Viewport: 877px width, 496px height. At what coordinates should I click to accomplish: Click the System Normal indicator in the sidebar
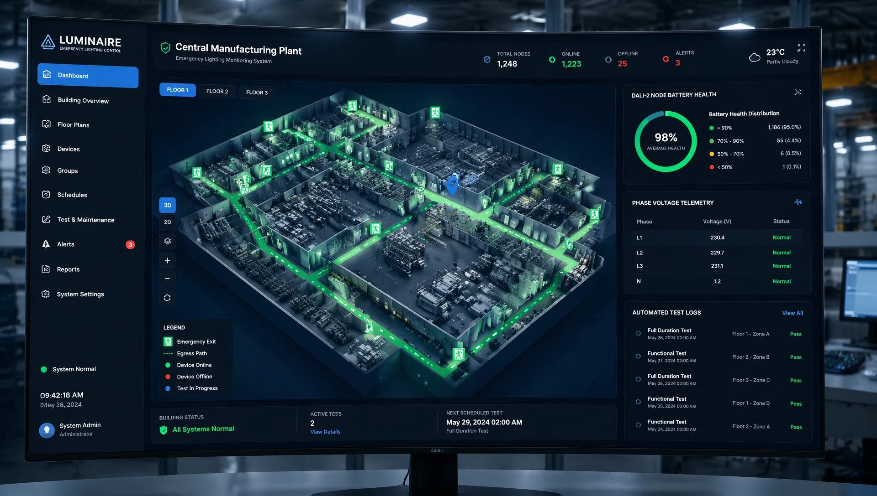69,369
